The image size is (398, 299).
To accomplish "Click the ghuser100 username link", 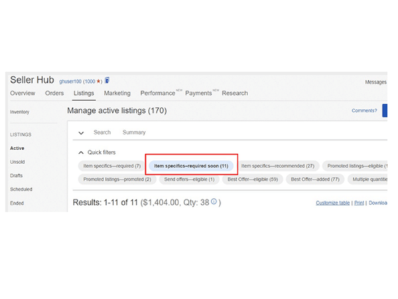I will tap(70, 81).
